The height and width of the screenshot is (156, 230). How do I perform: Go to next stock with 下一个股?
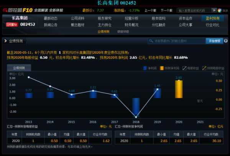point(166,10)
